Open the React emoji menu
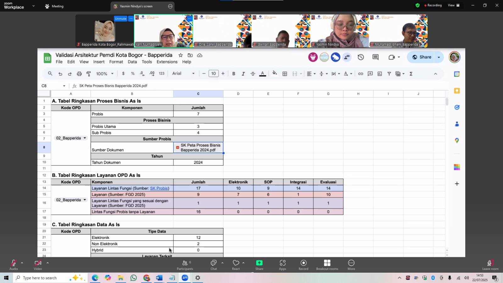Viewport: 503px width, 283px height. coord(236,265)
